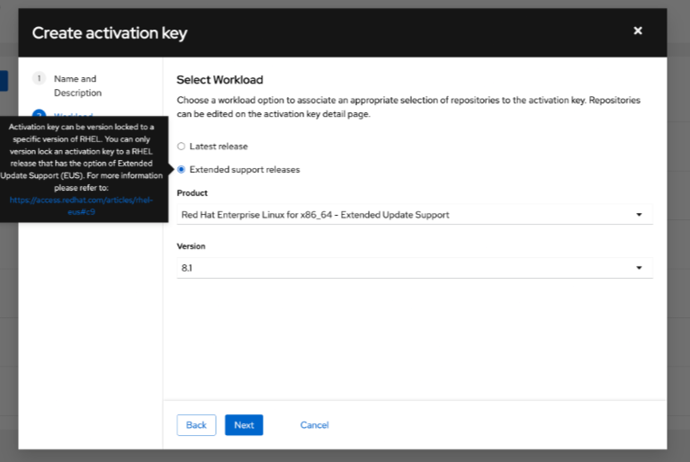The height and width of the screenshot is (462, 690).
Task: Click the blue step 2 number badge
Action: (39, 114)
